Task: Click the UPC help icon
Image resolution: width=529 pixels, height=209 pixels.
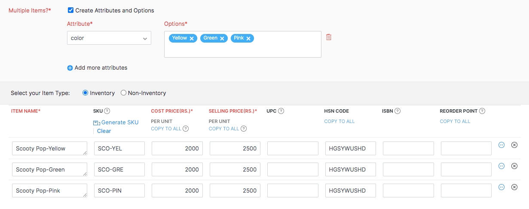Action: [x=281, y=111]
